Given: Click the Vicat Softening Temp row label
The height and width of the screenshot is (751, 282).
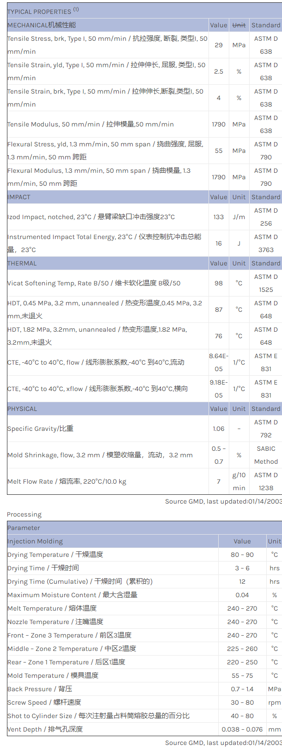Looking at the screenshot, I should pyautogui.click(x=94, y=283).
